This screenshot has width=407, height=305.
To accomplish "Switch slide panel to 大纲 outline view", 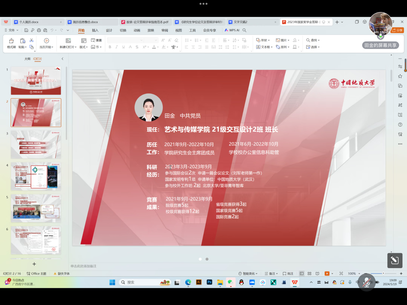I will coord(27,59).
